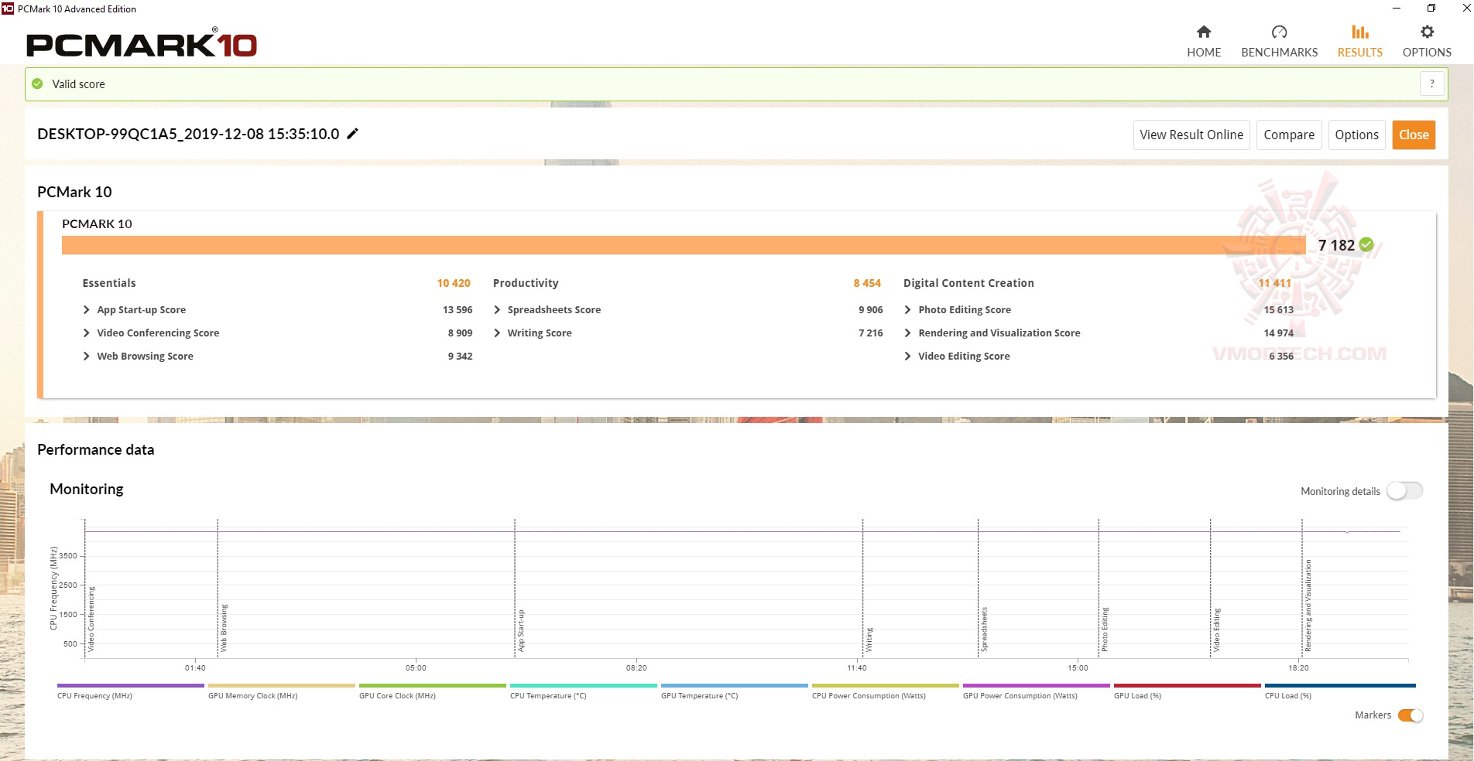The image size is (1474, 761).
Task: Click the green valid score checkmark icon
Action: (37, 84)
